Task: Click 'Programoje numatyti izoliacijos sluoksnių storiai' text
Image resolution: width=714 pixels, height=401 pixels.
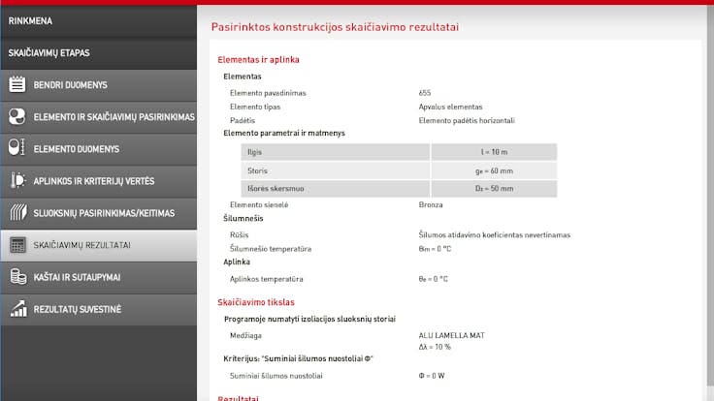Action: [309, 320]
